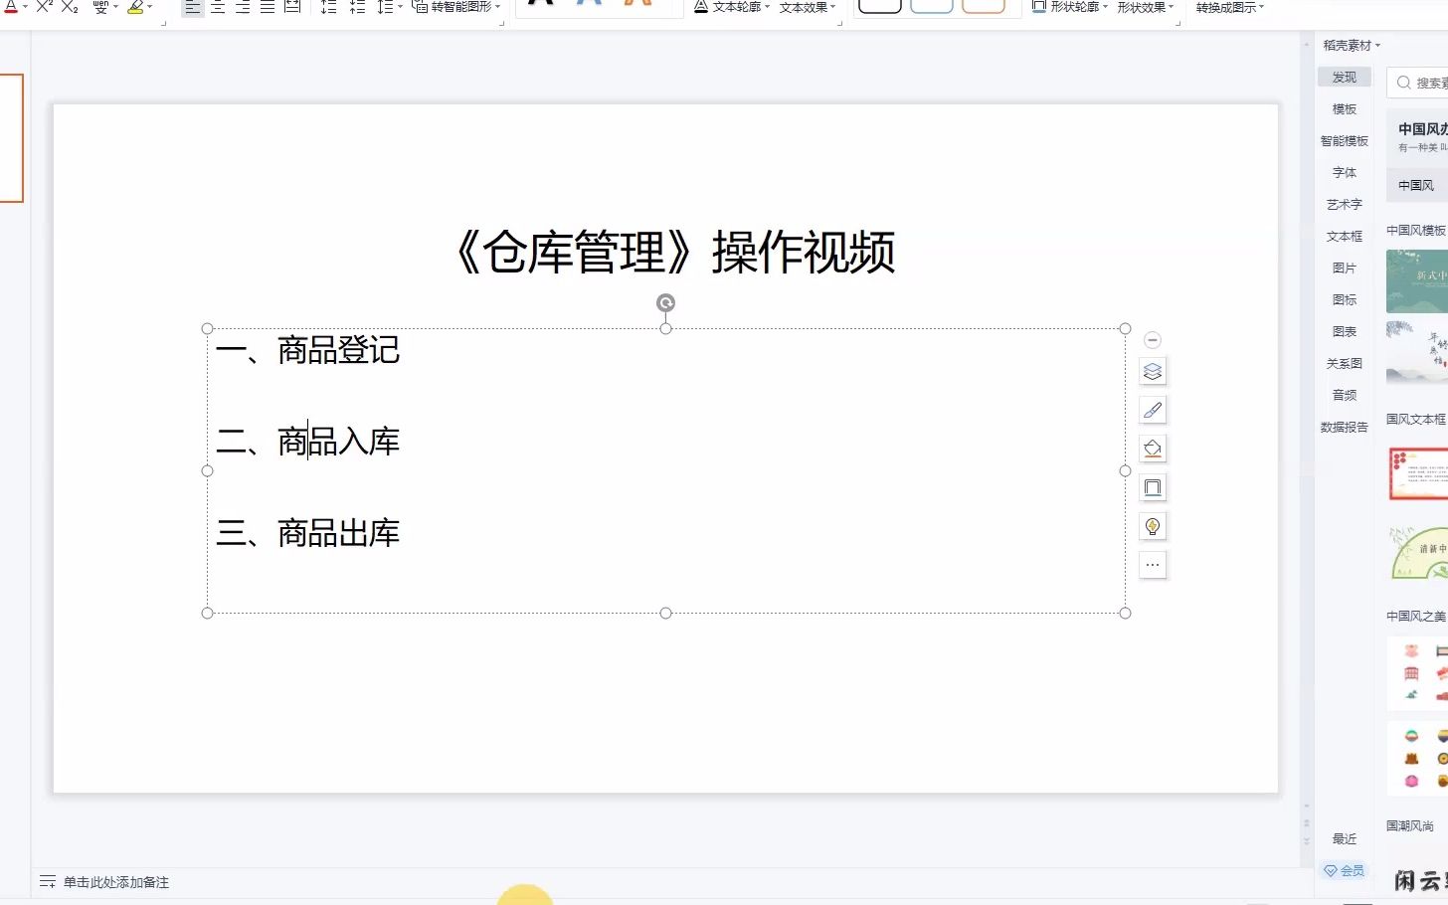Open the lightbulb smart suggestion icon
This screenshot has height=905, width=1448.
pos(1152,526)
